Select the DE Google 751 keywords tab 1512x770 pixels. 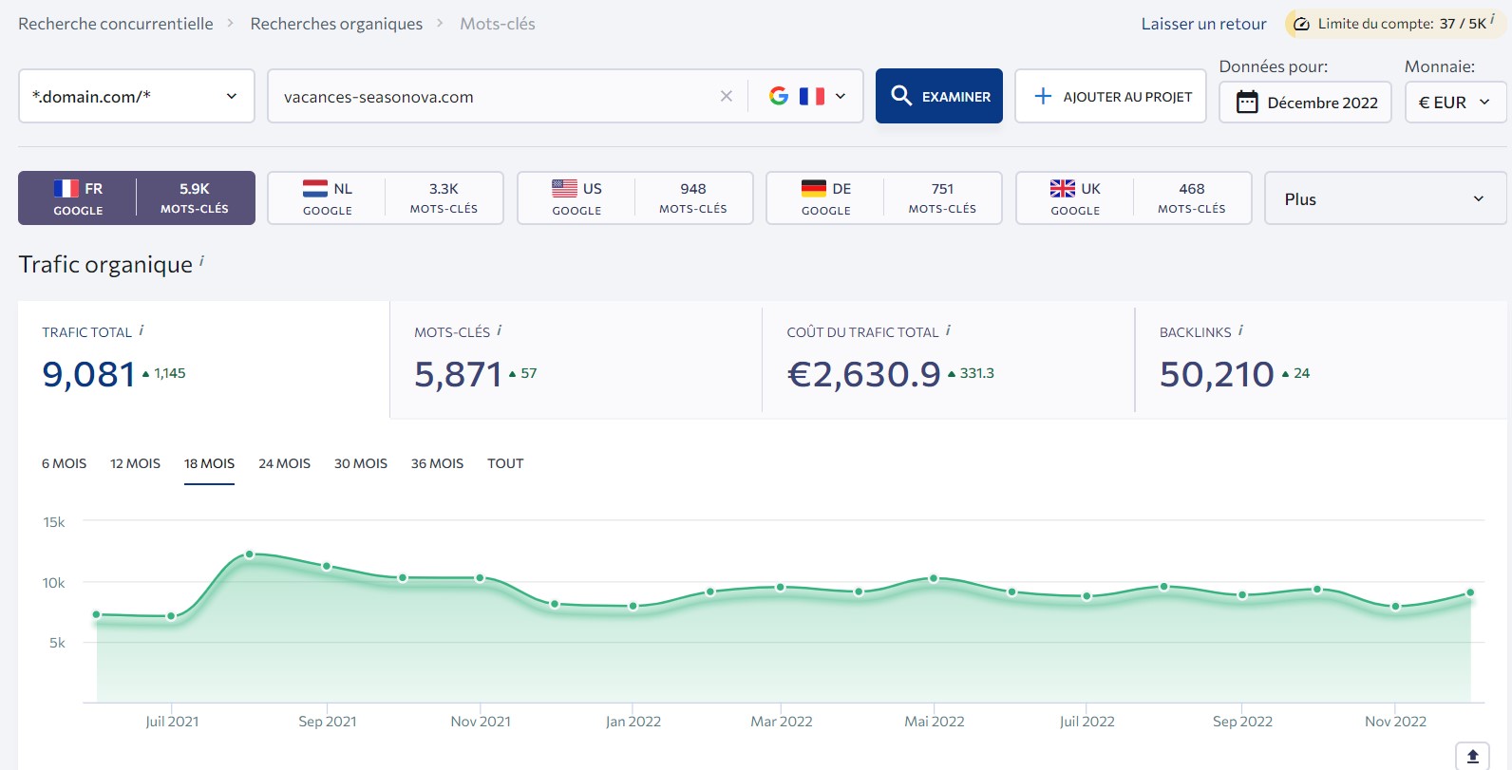884,197
